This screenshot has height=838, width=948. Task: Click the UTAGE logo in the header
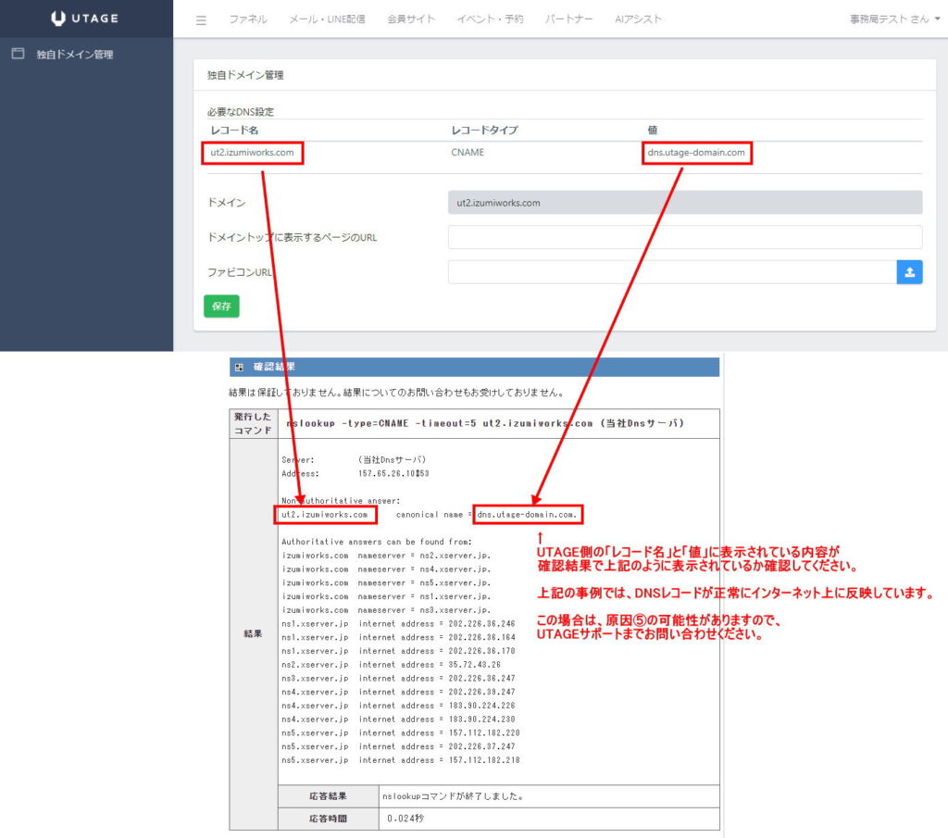click(84, 19)
